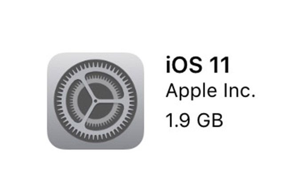The height and width of the screenshot is (192, 304).
Task: Click the word "Apple"
Action: click(x=191, y=91)
